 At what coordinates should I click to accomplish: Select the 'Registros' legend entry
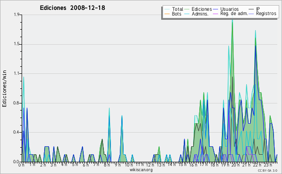tap(266, 14)
